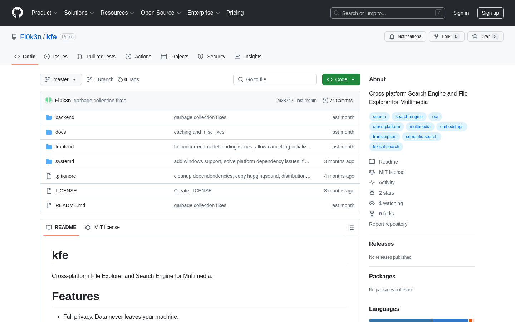Focus the 'Search or jump to' field

point(388,13)
